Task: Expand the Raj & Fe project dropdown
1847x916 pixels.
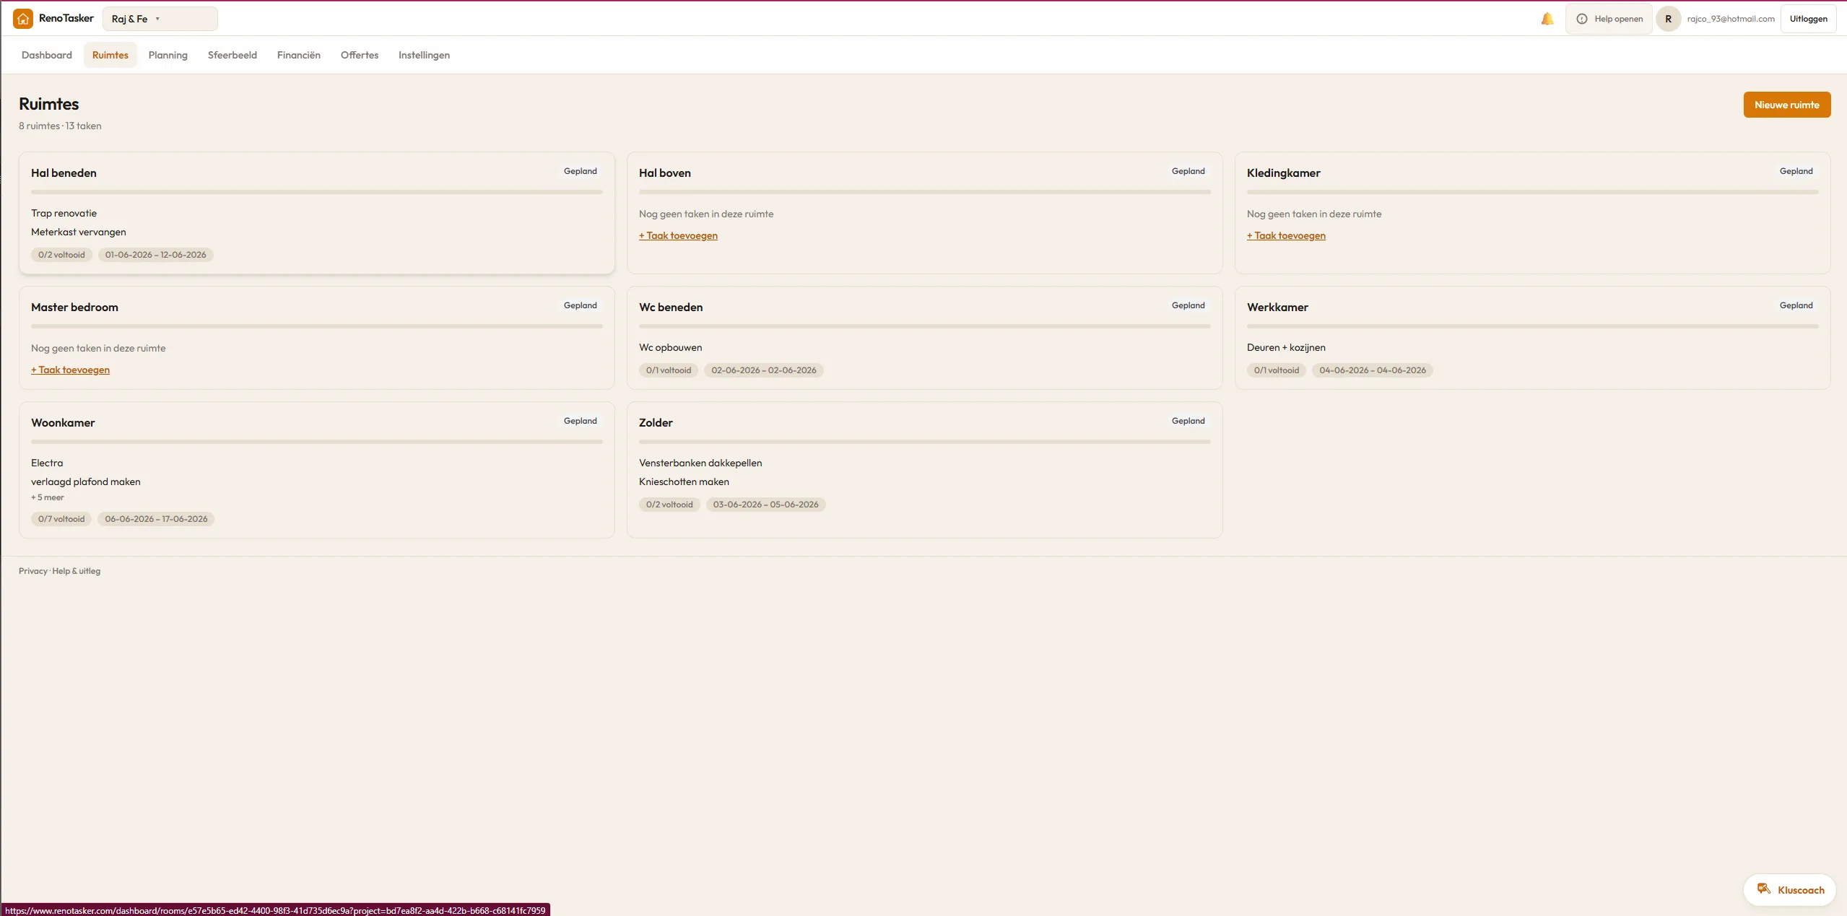Action: [x=160, y=19]
